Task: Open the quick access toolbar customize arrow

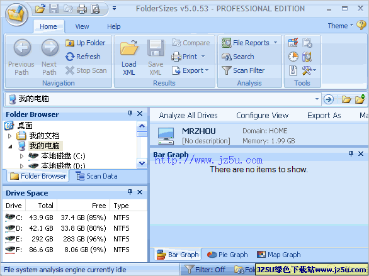Action: point(115,9)
